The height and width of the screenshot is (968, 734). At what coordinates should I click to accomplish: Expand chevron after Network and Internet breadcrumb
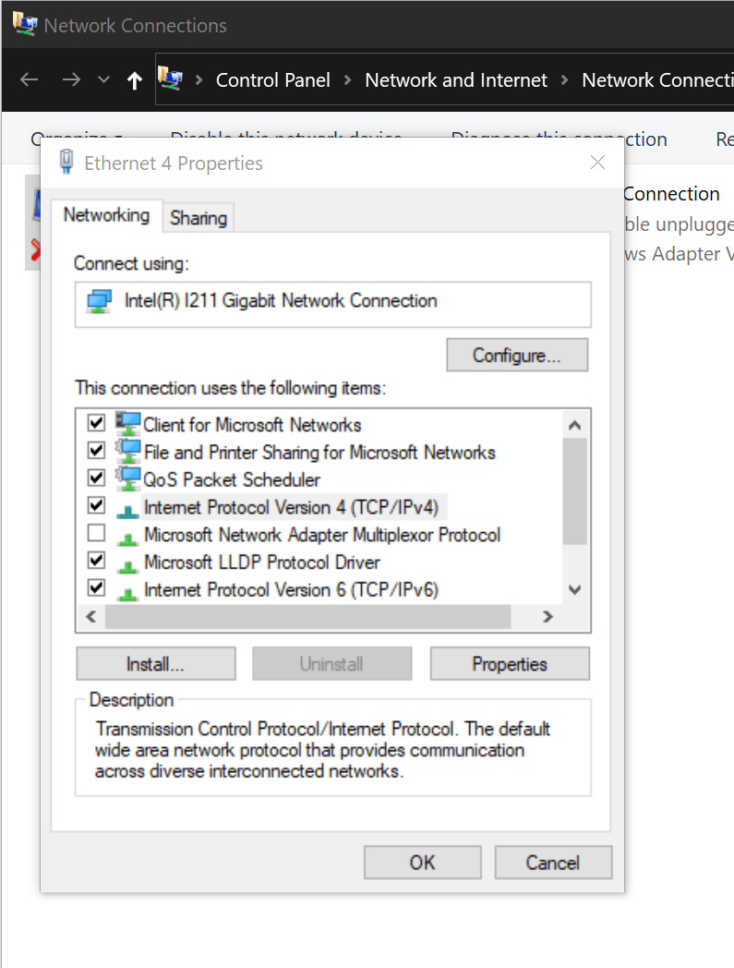pos(564,79)
